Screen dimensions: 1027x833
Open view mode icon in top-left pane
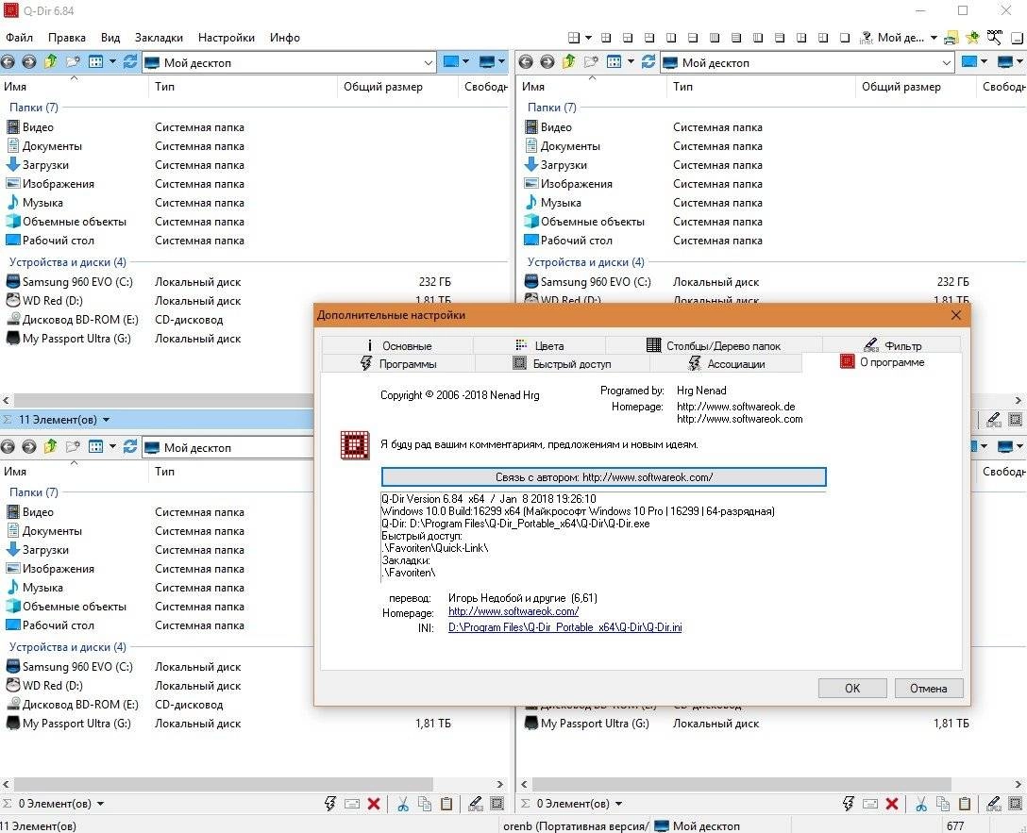[x=95, y=62]
